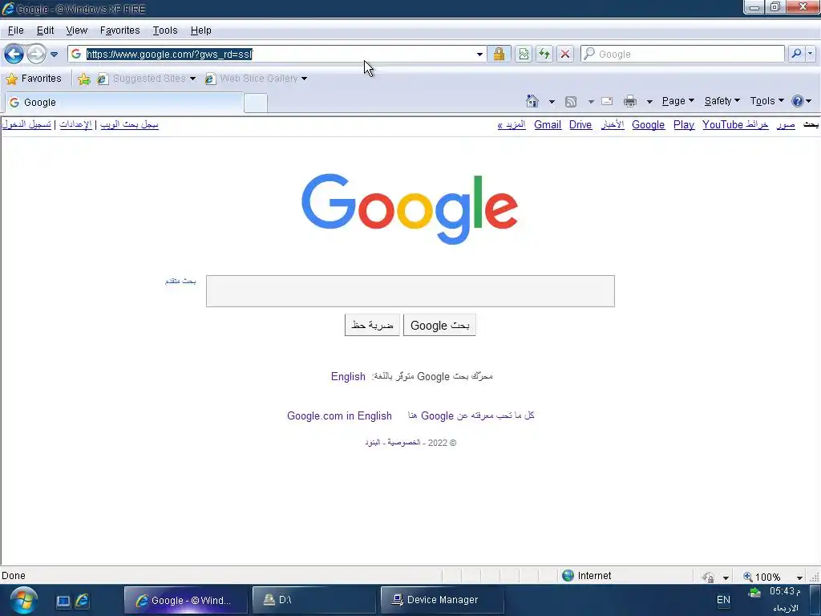The height and width of the screenshot is (616, 821).
Task: Click the blue Help question icon
Action: click(798, 101)
